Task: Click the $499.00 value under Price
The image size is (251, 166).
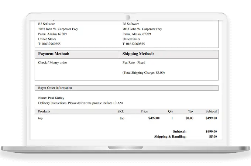Action: click(154, 118)
